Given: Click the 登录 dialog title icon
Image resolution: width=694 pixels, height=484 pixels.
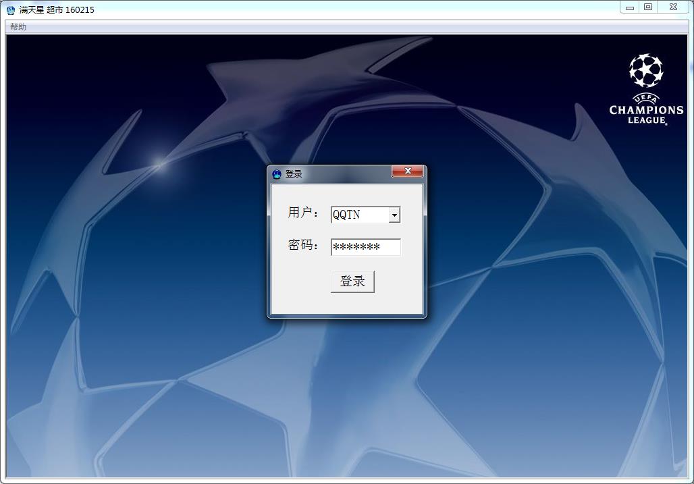Looking at the screenshot, I should point(277,174).
